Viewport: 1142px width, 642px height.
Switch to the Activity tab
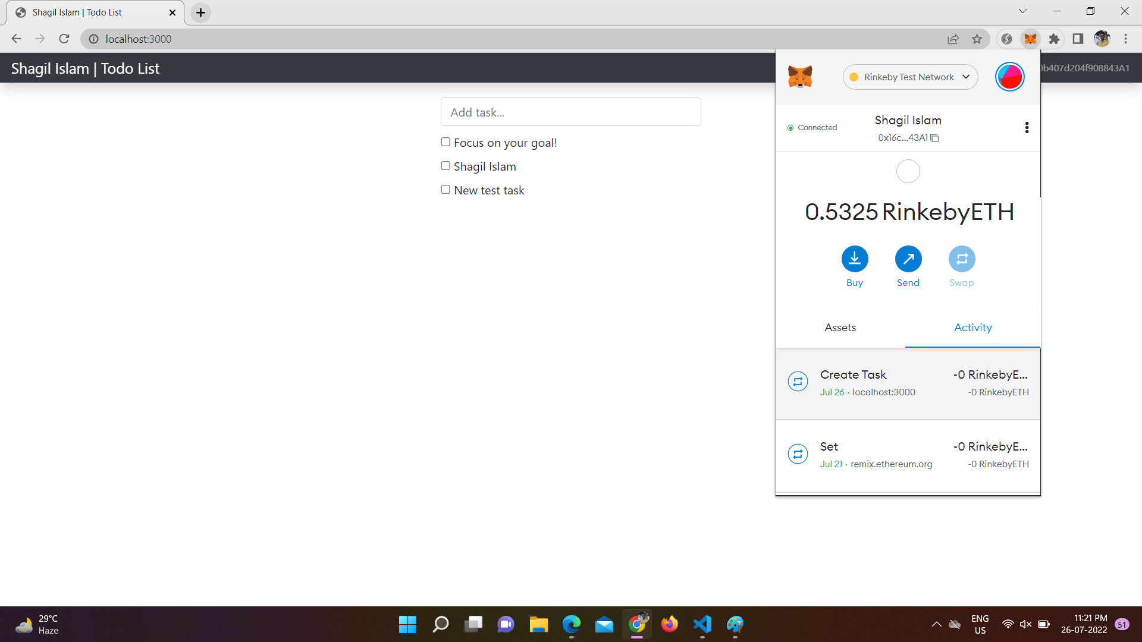coord(973,328)
